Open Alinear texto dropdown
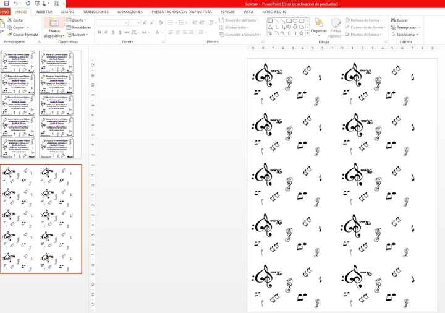 tap(234, 28)
